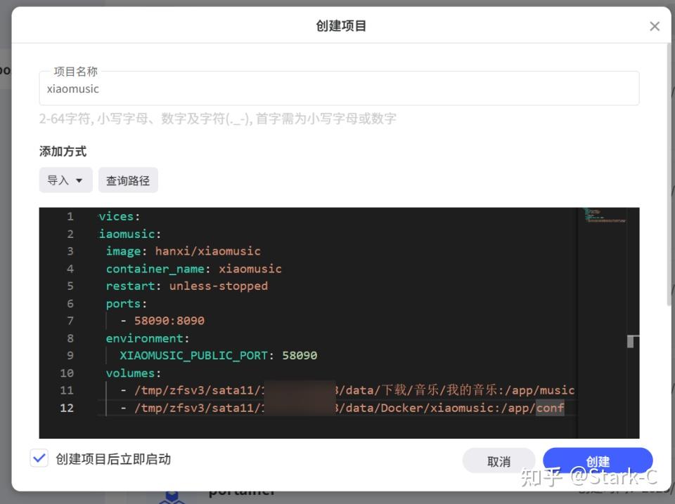Click 取消 to cancel project creation
Screen dimensions: 675x504
click(499, 460)
